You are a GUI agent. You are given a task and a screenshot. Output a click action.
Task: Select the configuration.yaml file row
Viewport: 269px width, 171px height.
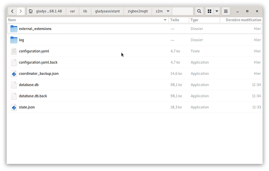tap(134, 51)
